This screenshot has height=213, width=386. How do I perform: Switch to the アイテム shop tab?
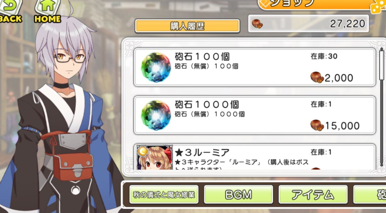coord(313,195)
